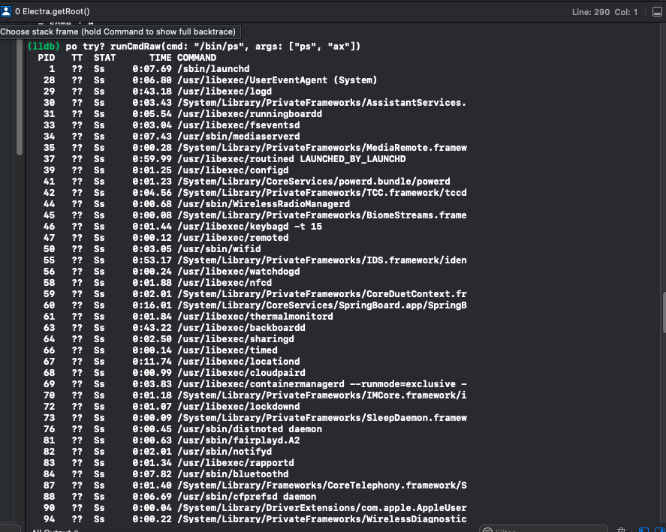Click the '/usr/libexec/cloudpaird' entry

[x=241, y=373]
